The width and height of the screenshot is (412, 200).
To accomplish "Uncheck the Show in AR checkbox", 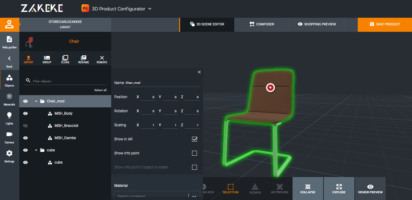I will click(x=195, y=139).
